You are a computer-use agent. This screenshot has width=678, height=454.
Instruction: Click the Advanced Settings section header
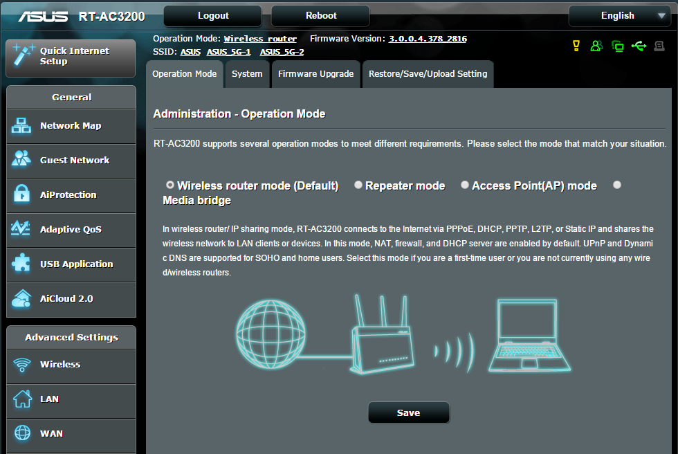pyautogui.click(x=71, y=337)
